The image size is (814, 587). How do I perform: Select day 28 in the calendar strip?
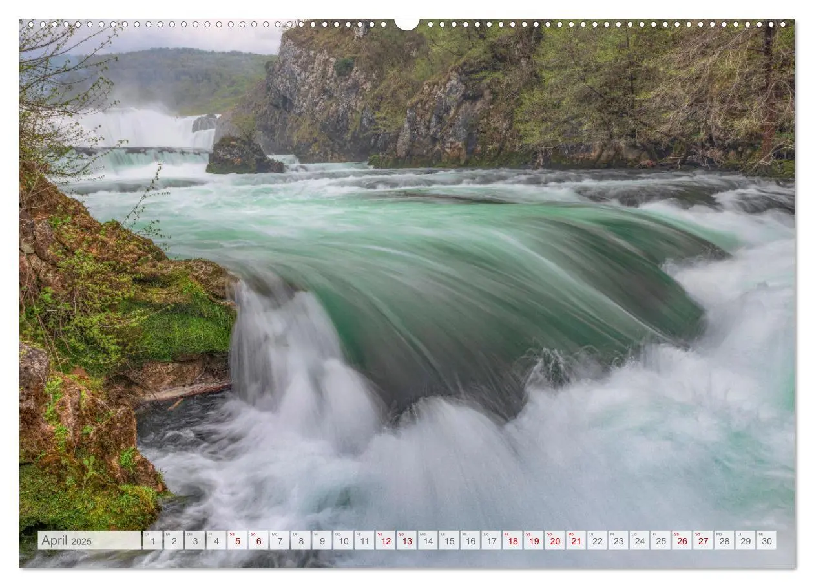pyautogui.click(x=724, y=540)
